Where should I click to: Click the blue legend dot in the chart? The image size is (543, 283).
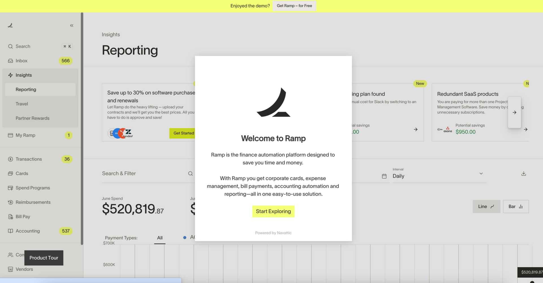coord(185,238)
